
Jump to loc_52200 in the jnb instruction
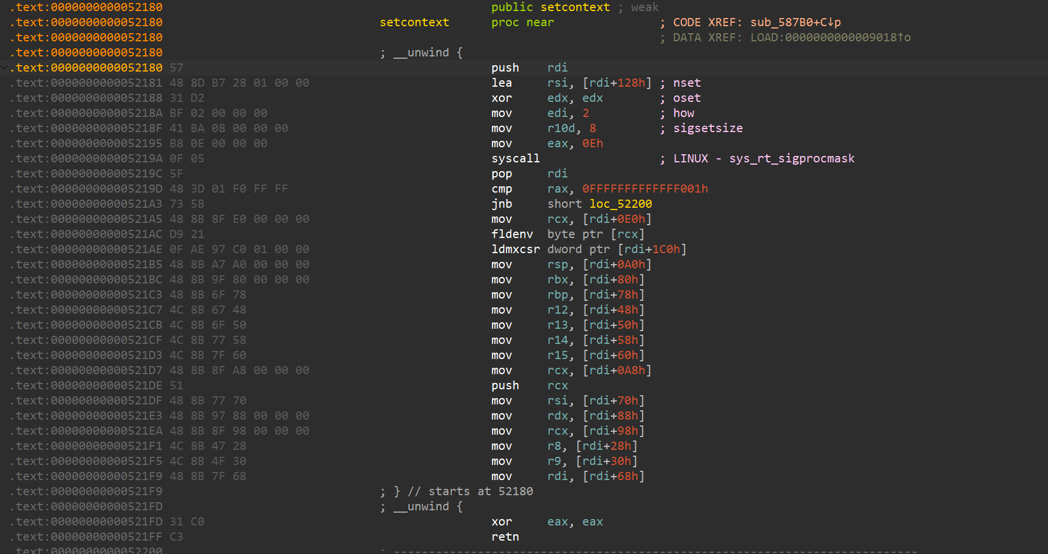tap(620, 204)
